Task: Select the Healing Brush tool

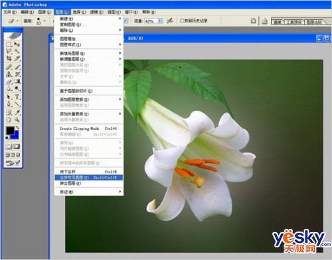Action: click(9, 67)
